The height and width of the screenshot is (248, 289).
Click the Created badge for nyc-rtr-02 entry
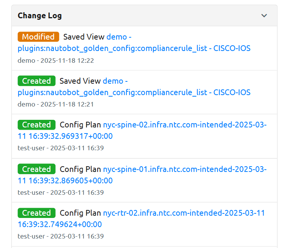pyautogui.click(x=36, y=213)
